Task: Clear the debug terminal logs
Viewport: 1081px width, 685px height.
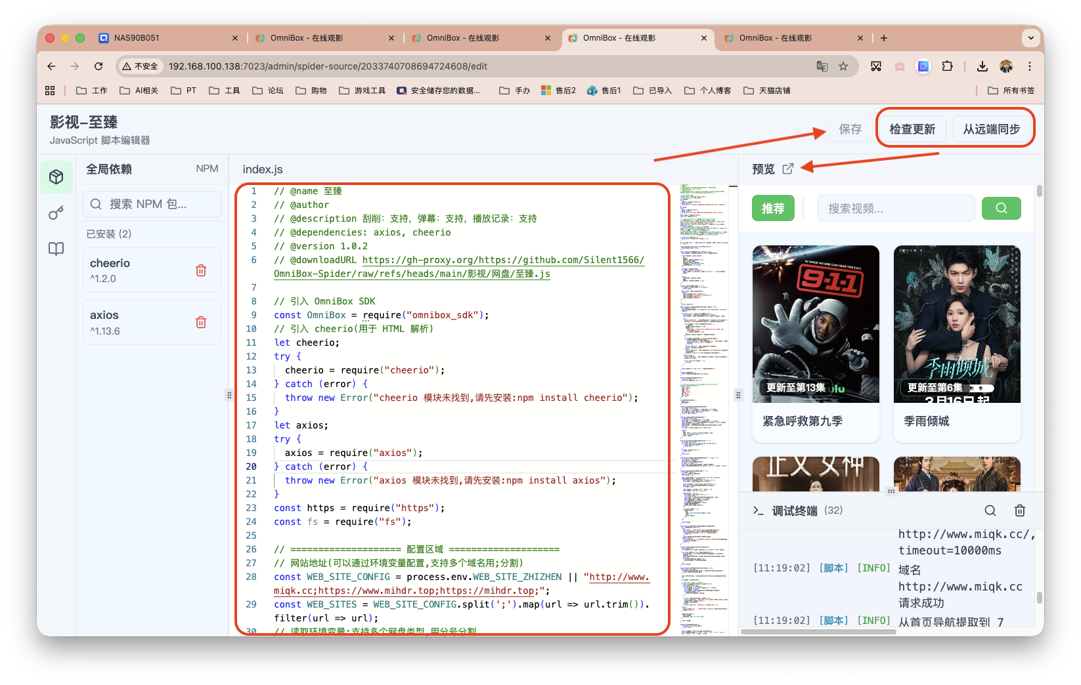Action: [1020, 510]
